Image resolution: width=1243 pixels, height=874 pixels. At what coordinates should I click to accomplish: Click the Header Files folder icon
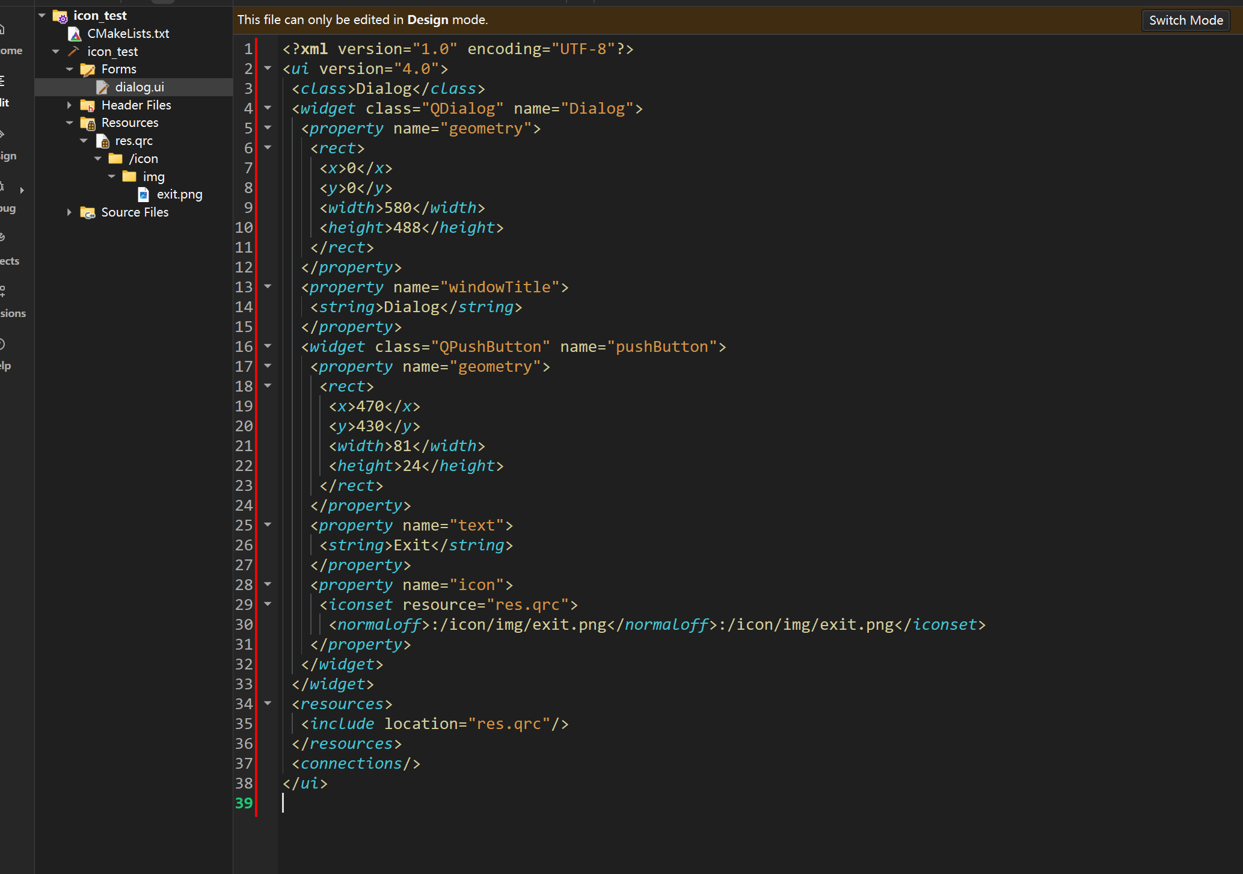point(88,105)
